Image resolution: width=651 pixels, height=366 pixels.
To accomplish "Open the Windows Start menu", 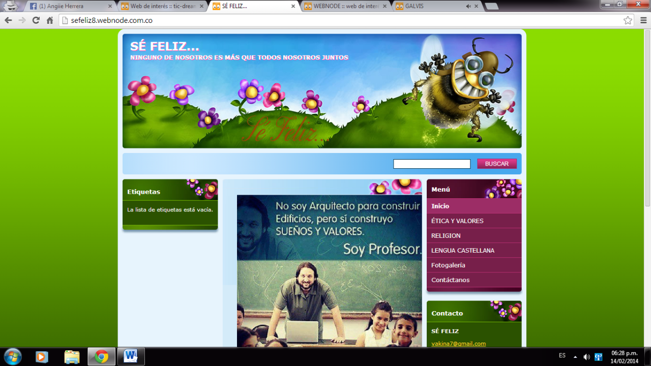I will (x=12, y=356).
